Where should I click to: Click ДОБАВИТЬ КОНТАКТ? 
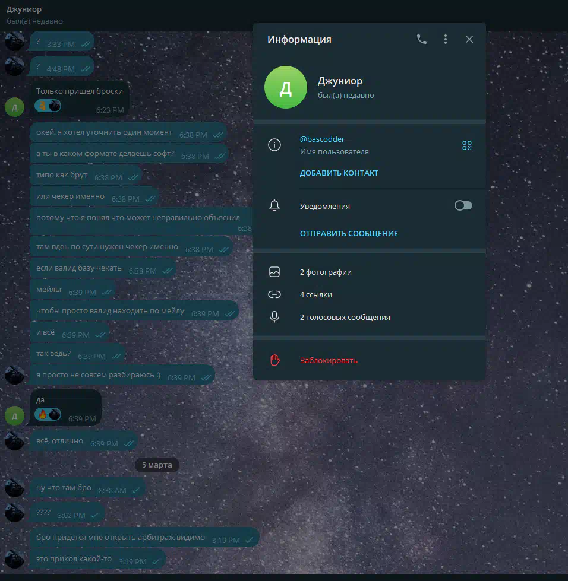click(x=339, y=173)
